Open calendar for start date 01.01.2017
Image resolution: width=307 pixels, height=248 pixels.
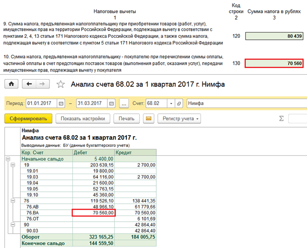[x=61, y=103]
